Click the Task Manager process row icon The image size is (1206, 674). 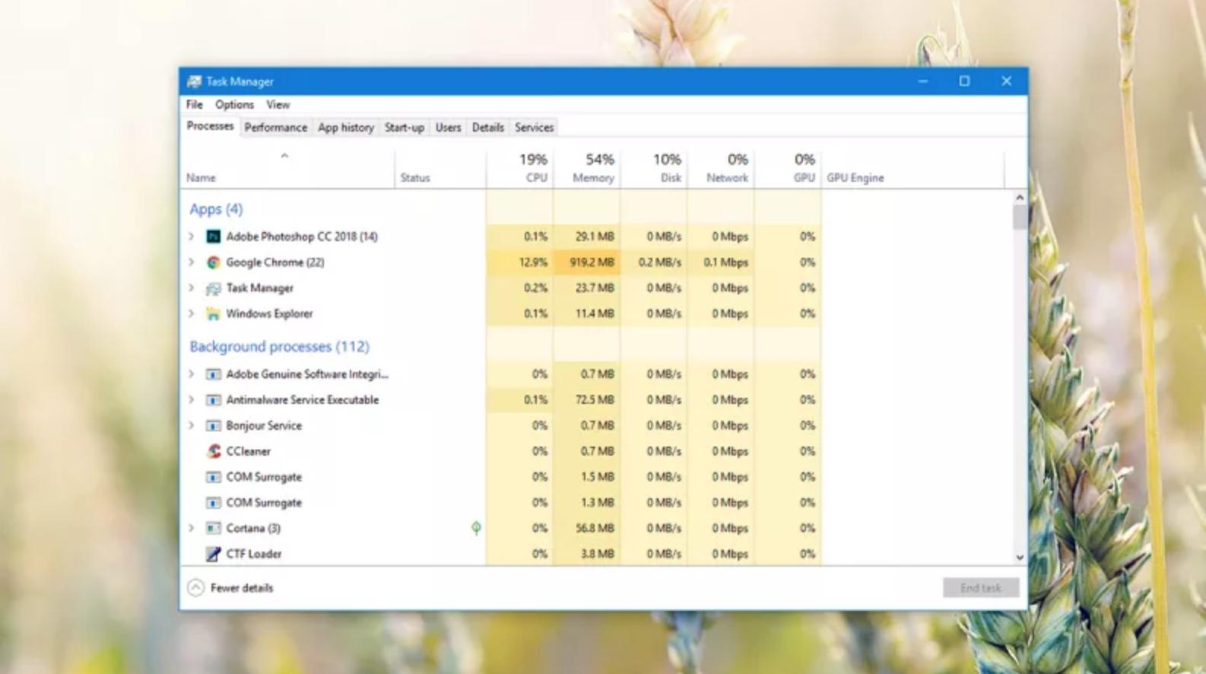pyautogui.click(x=214, y=288)
